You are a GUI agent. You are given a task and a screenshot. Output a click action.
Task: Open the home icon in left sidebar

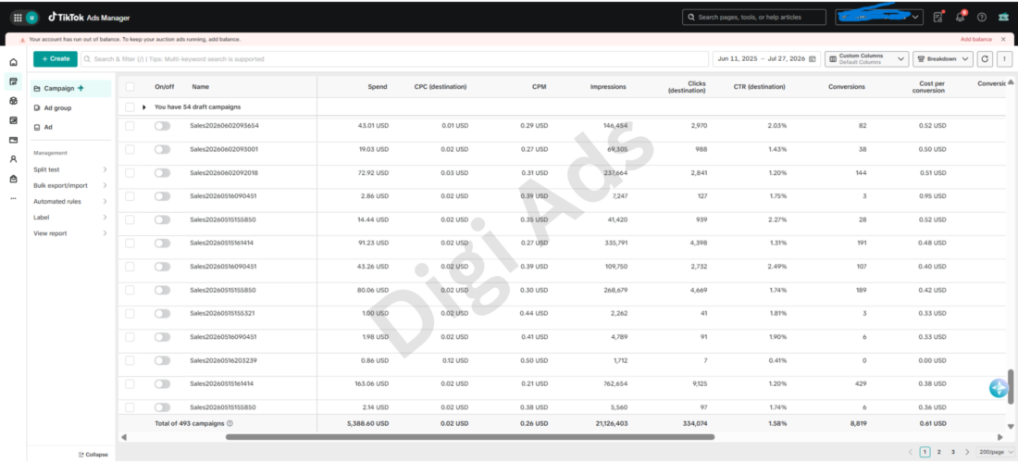14,62
